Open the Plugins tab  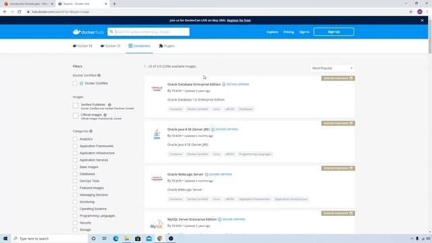pyautogui.click(x=167, y=46)
